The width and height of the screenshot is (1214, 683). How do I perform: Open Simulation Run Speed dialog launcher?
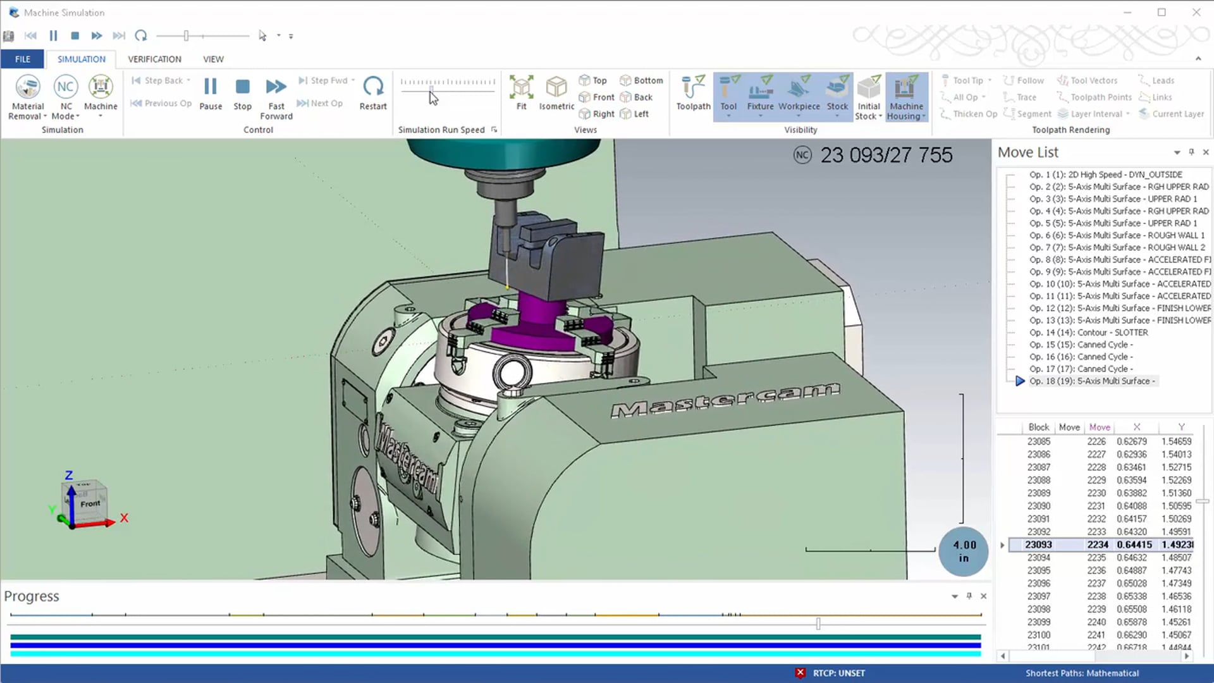(x=494, y=130)
